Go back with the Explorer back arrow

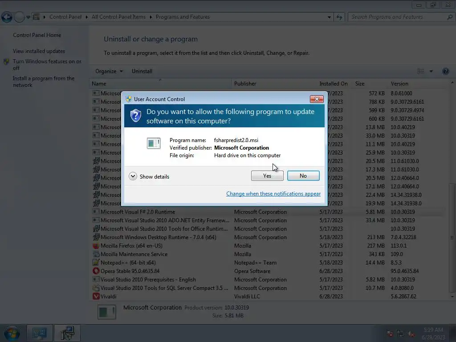click(6, 17)
